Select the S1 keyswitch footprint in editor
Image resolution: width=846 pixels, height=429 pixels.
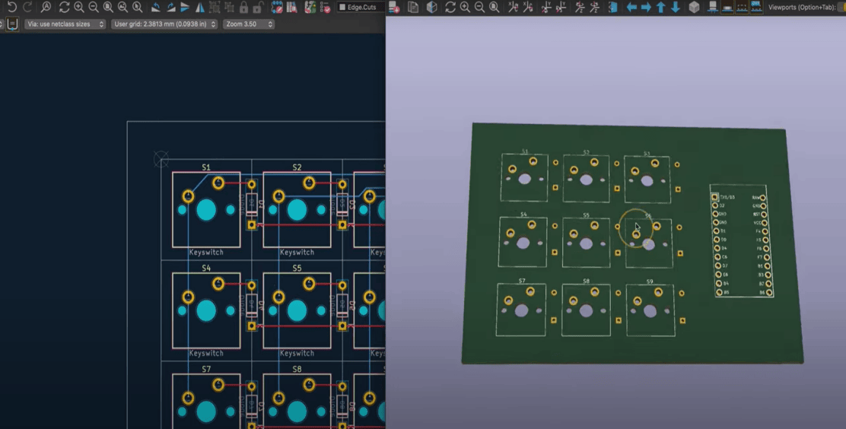[206, 209]
